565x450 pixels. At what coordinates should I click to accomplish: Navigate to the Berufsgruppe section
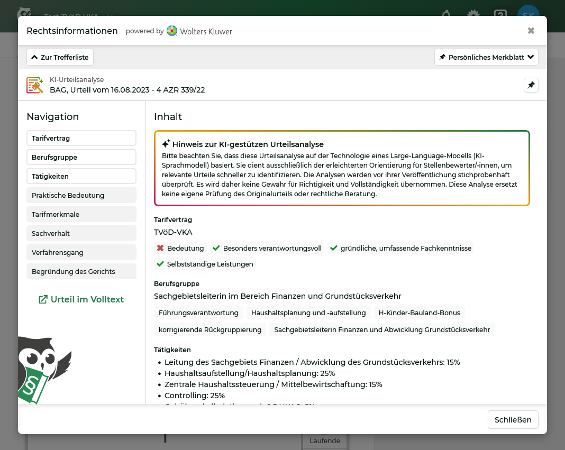(81, 158)
